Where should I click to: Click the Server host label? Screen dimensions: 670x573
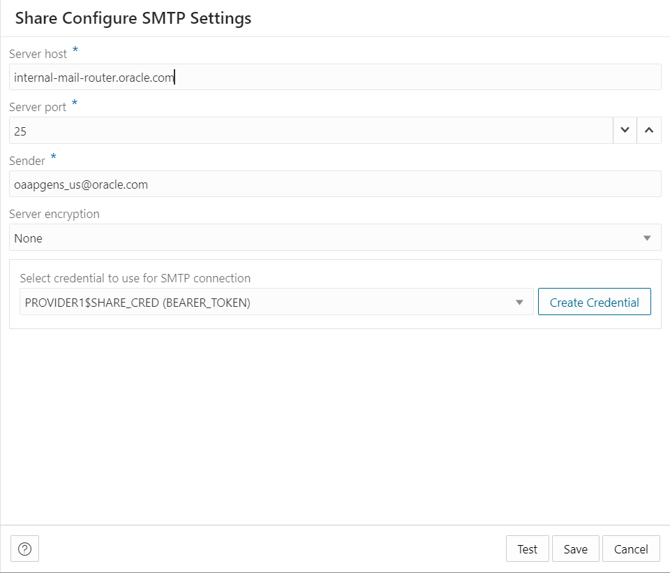[x=38, y=54]
